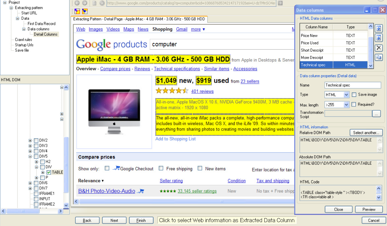Image resolution: width=387 pixels, height=226 pixels.
Task: Expand the DIV6 node in HTML DOM
Action: (30, 183)
